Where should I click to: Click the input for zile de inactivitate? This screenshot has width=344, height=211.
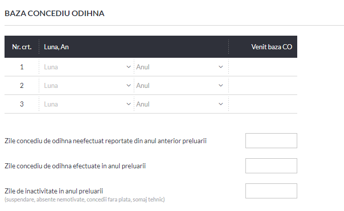271,191
